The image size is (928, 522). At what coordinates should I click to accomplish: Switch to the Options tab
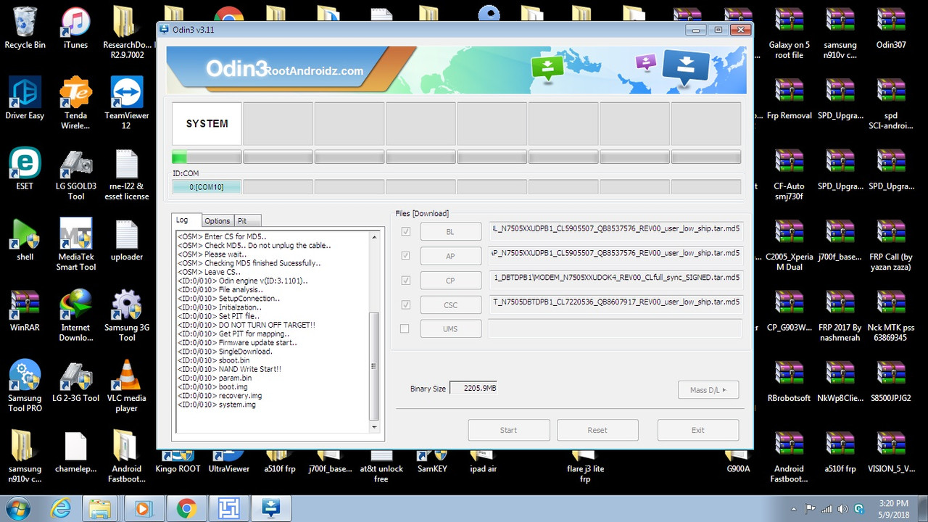(217, 221)
